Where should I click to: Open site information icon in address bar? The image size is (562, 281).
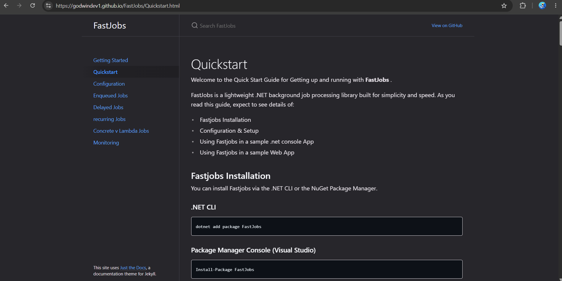[48, 6]
